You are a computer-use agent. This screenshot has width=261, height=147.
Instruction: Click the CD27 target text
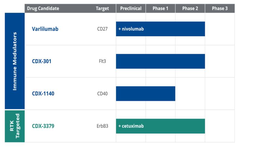coord(102,29)
